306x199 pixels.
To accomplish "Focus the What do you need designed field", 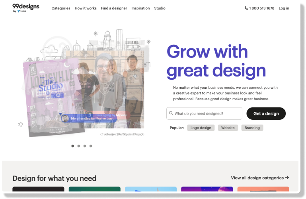I will 207,113.
